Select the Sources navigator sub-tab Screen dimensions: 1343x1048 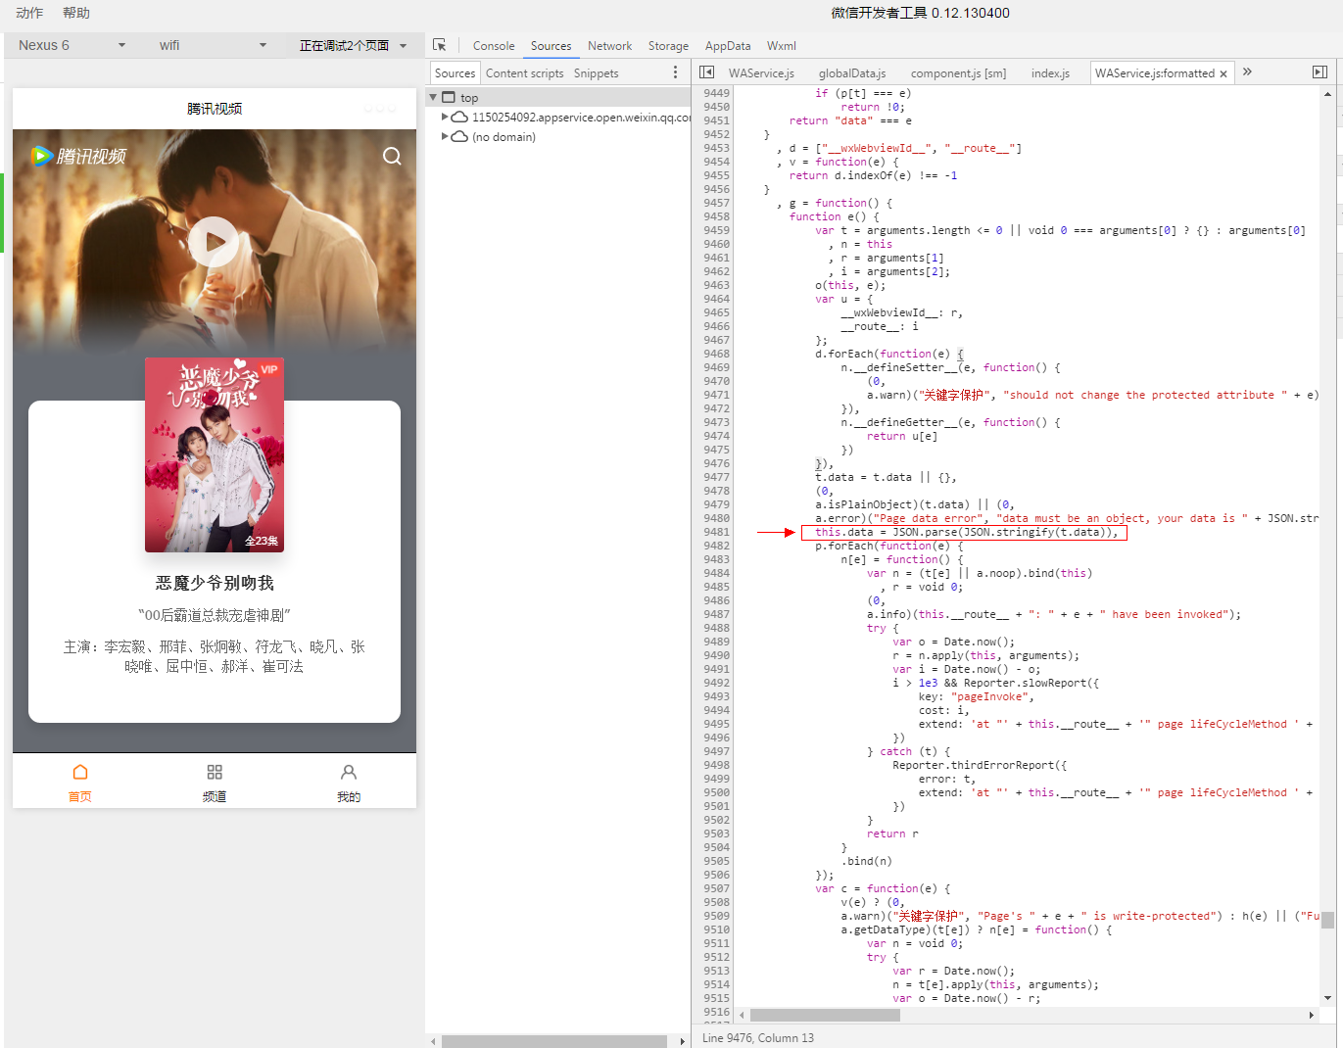(x=455, y=73)
